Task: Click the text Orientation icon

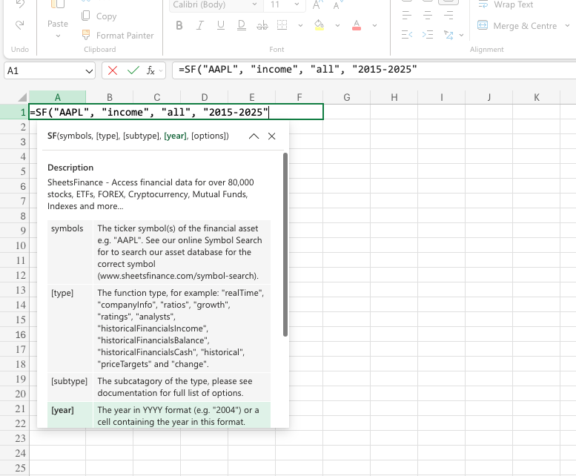Action: (x=448, y=35)
